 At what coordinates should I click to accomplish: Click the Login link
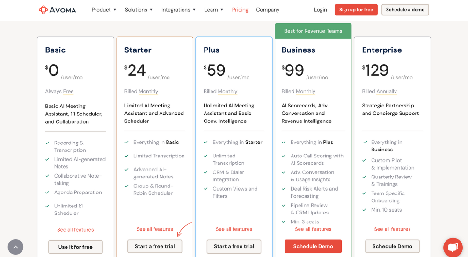320,10
